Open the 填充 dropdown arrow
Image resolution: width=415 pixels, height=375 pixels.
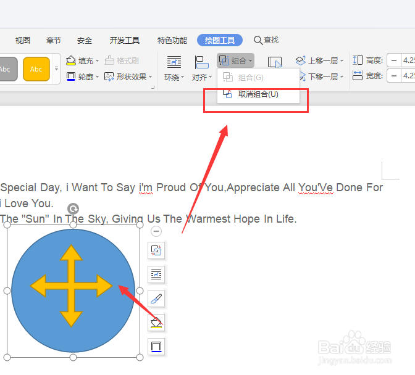[97, 61]
